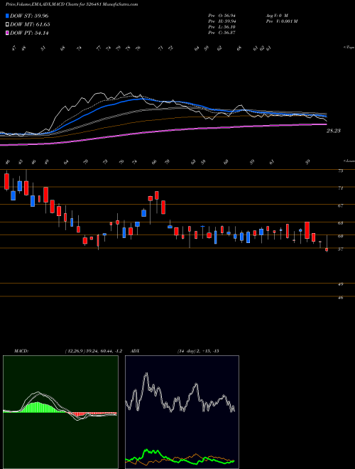Click the 46 price axis label

coord(340,298)
